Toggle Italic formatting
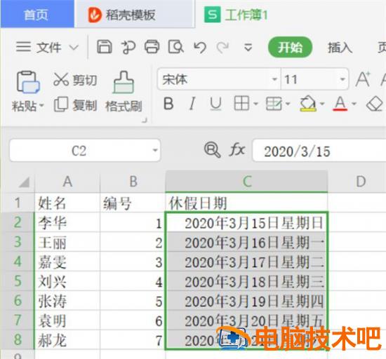Viewport: 386px width, 359px height. click(x=192, y=104)
